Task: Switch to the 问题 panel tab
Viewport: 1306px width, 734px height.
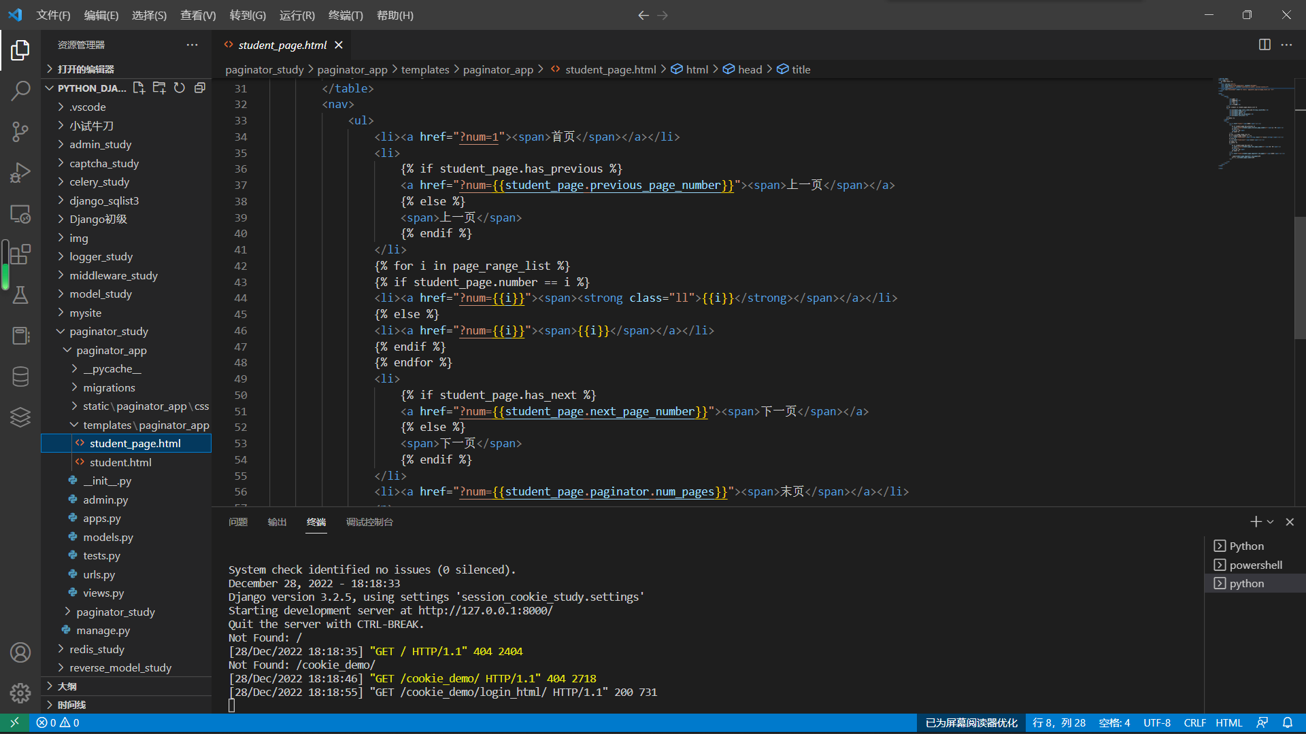Action: click(238, 522)
